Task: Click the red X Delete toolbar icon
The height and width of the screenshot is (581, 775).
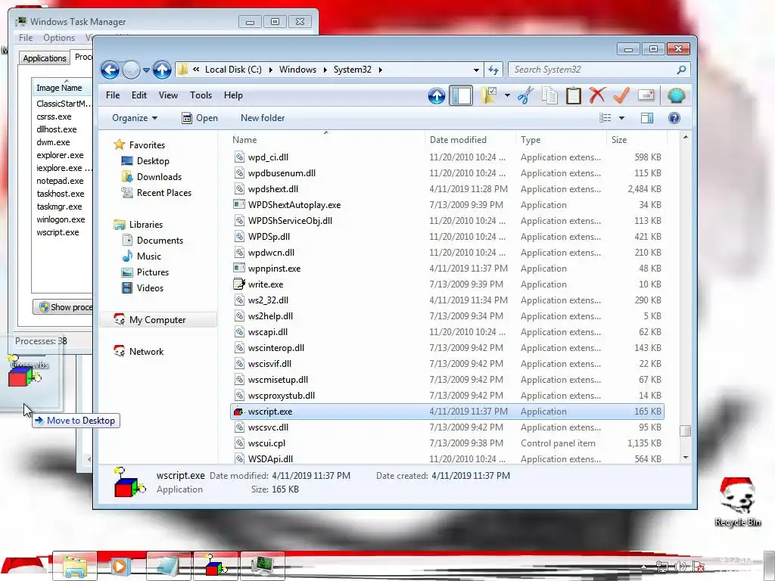Action: [x=597, y=95]
